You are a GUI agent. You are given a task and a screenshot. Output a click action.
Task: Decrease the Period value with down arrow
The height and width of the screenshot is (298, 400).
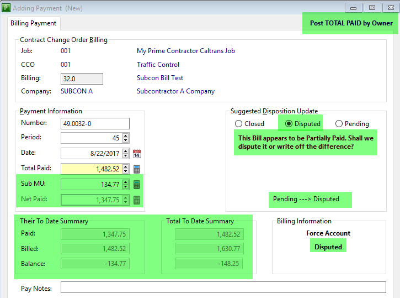point(125,140)
